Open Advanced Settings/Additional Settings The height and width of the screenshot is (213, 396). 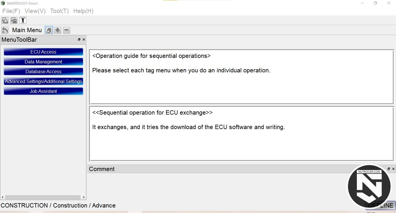tap(43, 81)
